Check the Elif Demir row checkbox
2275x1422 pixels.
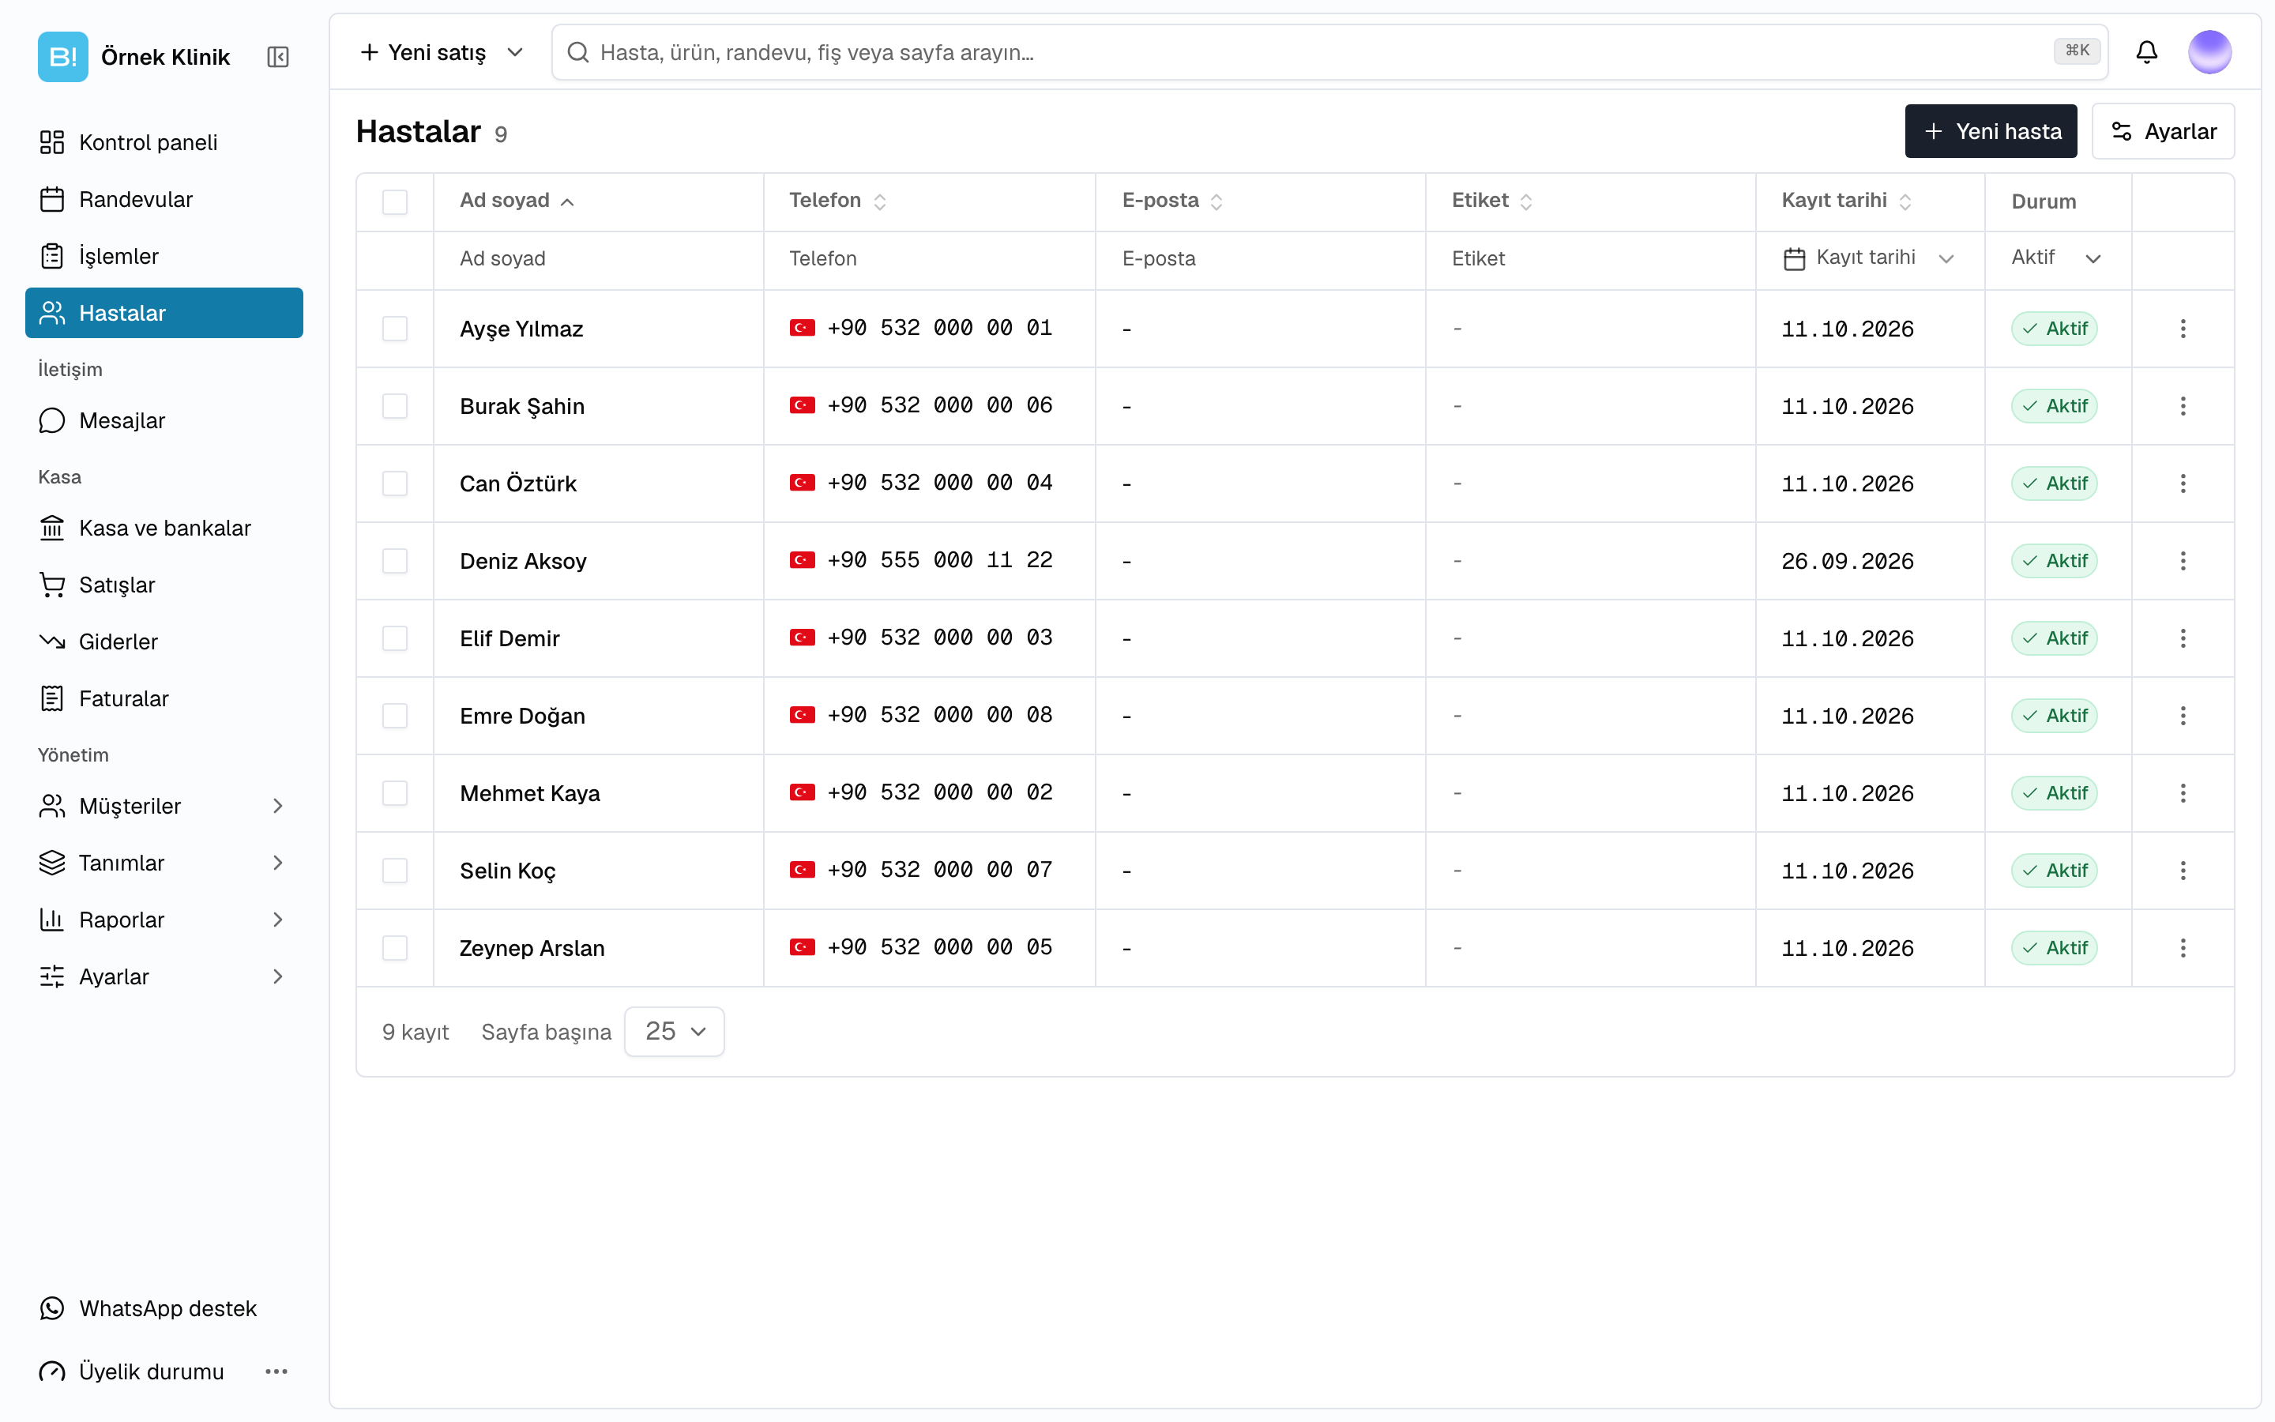[x=395, y=638]
